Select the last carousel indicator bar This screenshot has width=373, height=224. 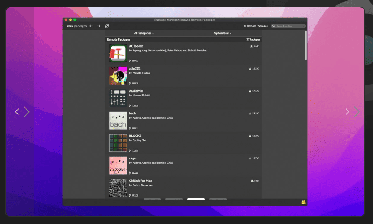click(x=218, y=199)
